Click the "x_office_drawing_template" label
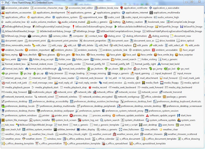The image size is (205, 149). tap(20, 144)
